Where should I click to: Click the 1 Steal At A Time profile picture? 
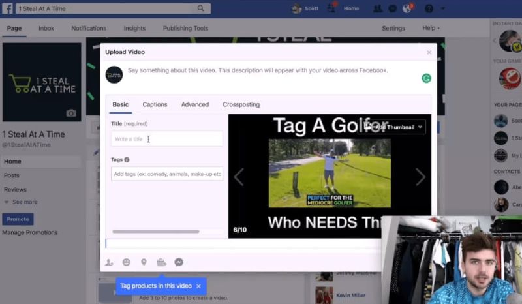tap(42, 82)
